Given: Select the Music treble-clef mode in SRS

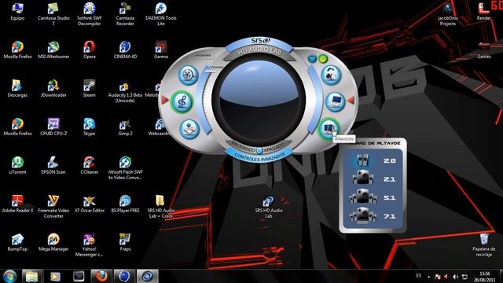Looking at the screenshot, I should tap(182, 102).
